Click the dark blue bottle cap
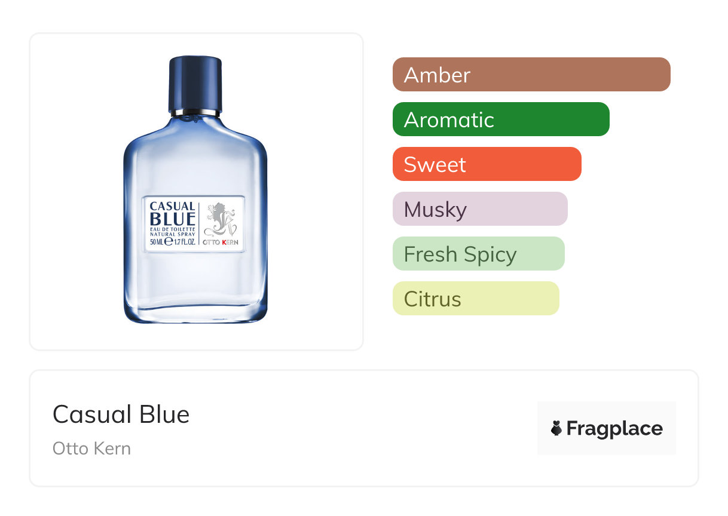This screenshot has width=728, height=516. tap(195, 83)
